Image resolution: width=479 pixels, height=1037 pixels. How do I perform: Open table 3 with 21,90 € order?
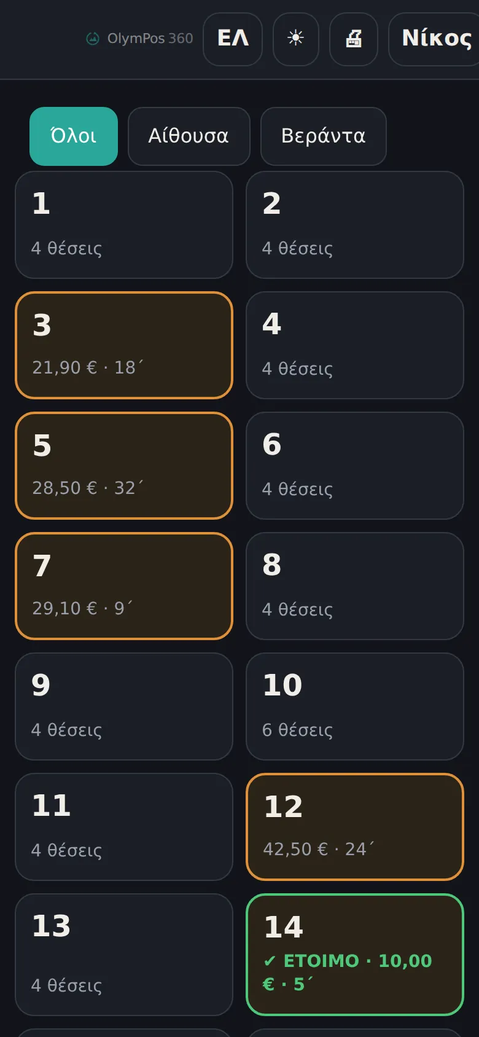click(124, 345)
